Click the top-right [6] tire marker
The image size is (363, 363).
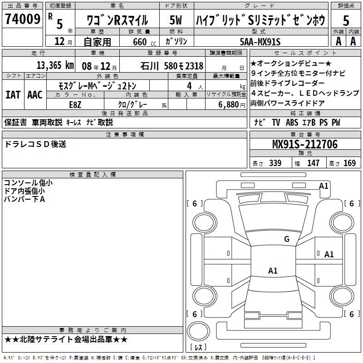coord(349,204)
